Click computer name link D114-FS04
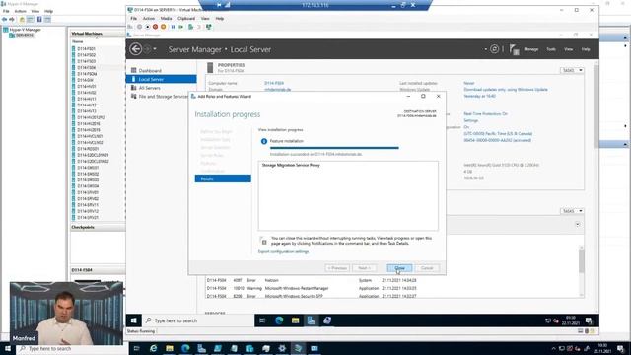The image size is (631, 355). [274, 83]
